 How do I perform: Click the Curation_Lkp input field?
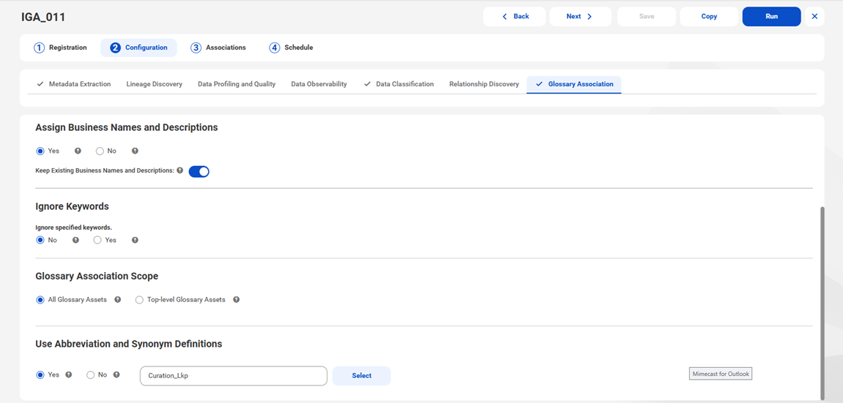pos(234,376)
